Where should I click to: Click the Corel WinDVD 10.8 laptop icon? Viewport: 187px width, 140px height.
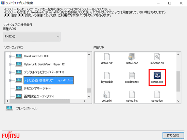[19, 56]
